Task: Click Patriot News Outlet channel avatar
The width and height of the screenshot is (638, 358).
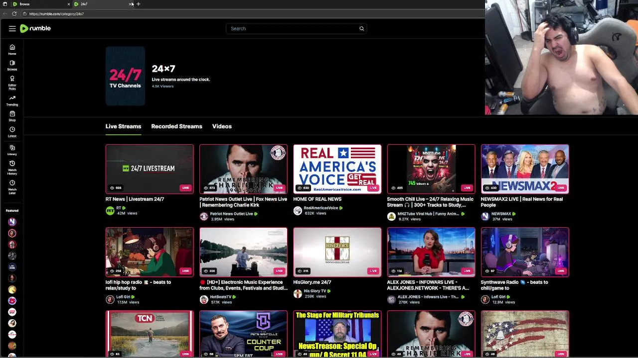Action: point(204,216)
